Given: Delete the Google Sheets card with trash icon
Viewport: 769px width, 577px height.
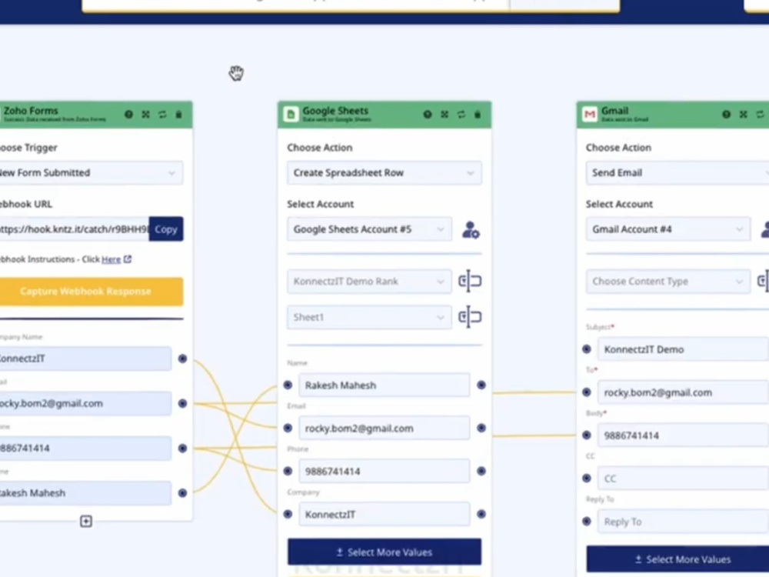Looking at the screenshot, I should 478,115.
